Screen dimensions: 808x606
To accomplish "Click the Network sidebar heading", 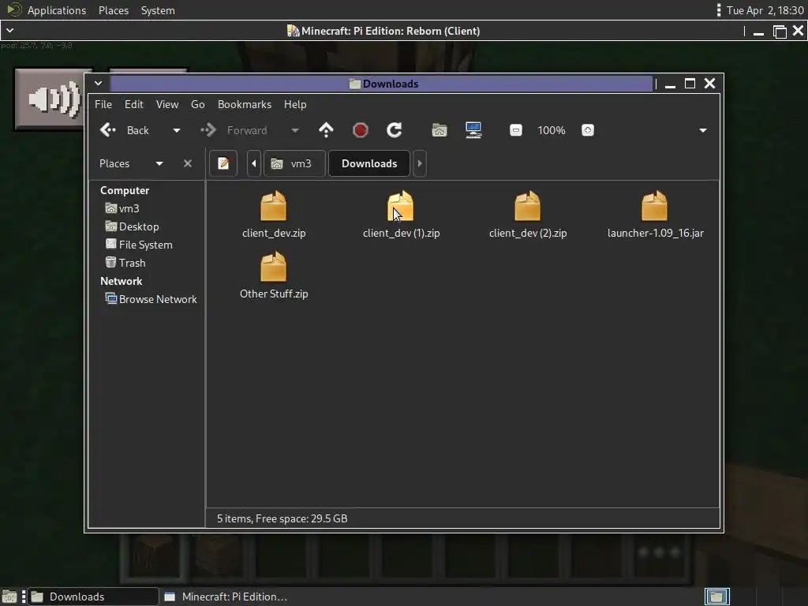I will (121, 281).
